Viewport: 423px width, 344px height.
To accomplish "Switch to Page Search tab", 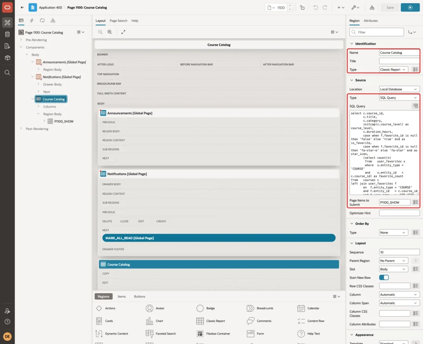I will click(118, 21).
